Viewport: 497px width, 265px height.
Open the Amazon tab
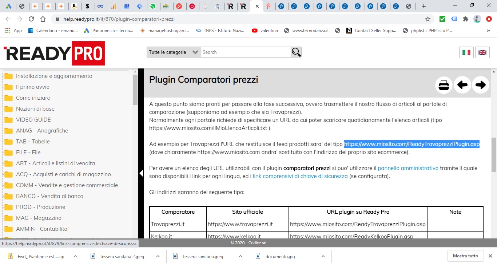coord(74,6)
